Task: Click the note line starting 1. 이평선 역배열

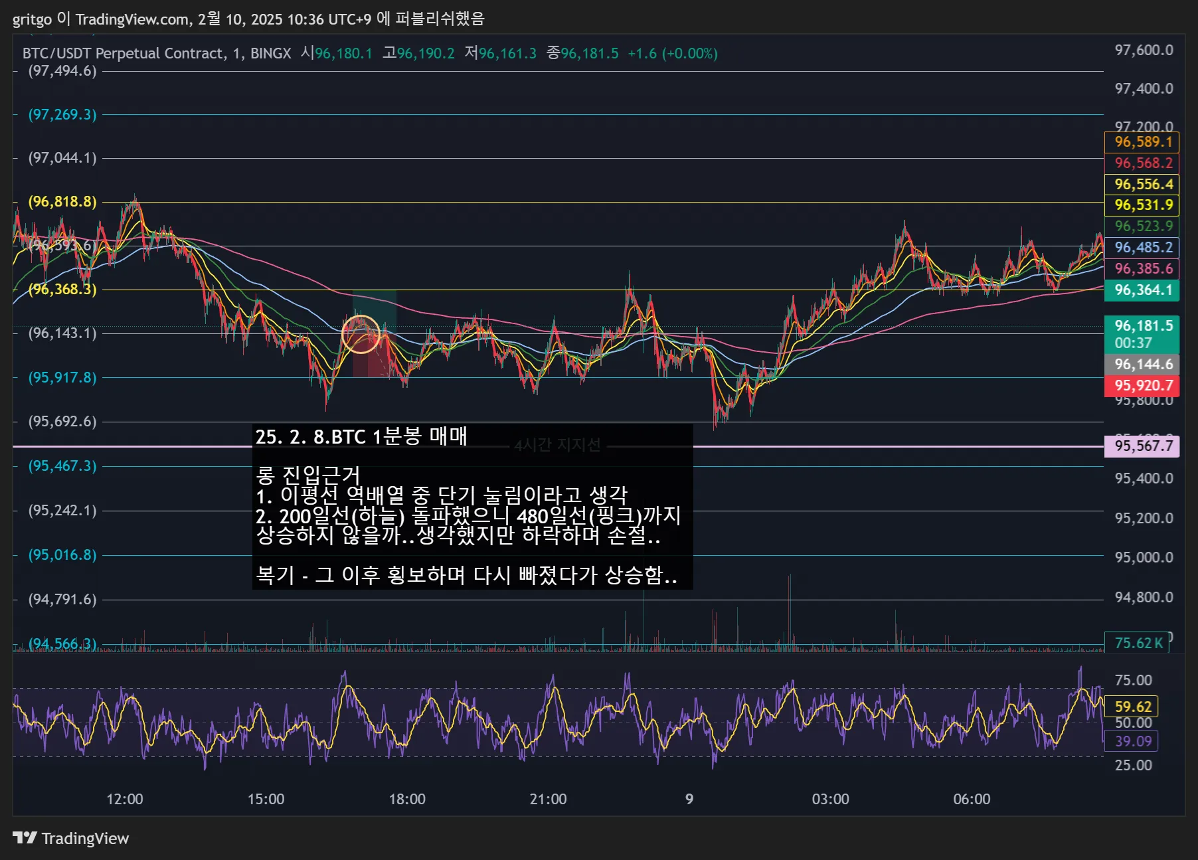Action: pos(442,495)
